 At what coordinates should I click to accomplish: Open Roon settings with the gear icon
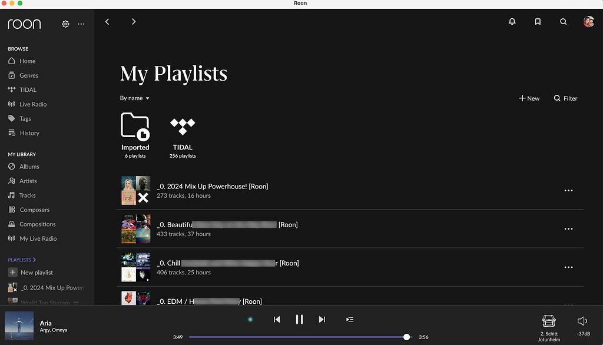tap(65, 24)
